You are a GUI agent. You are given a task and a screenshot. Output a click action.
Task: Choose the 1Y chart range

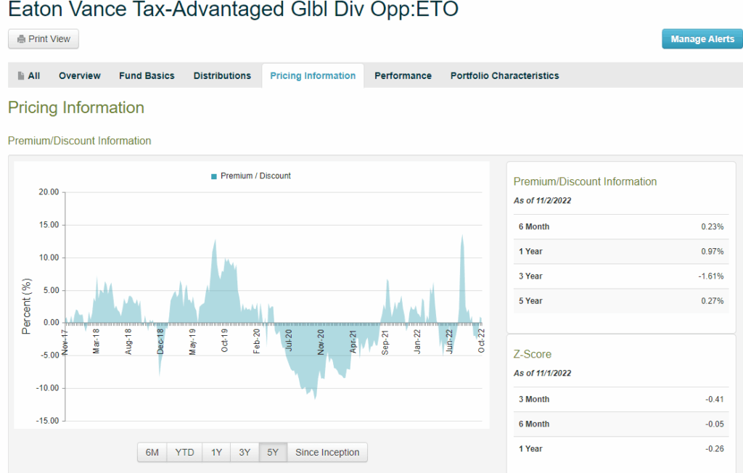pos(216,452)
